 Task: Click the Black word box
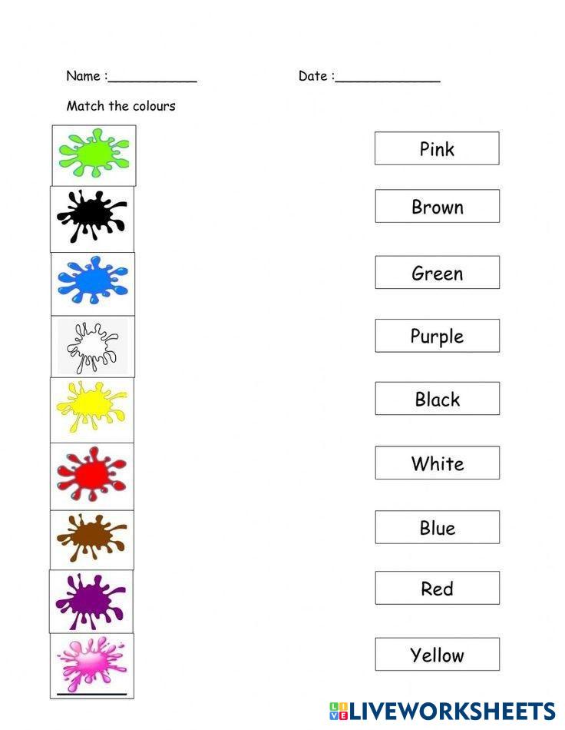pos(437,399)
